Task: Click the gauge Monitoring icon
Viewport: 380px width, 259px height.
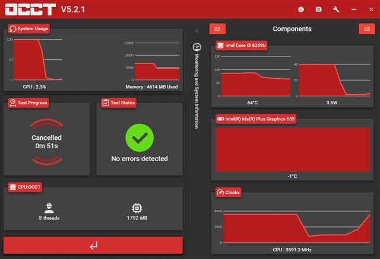Action: point(198,47)
